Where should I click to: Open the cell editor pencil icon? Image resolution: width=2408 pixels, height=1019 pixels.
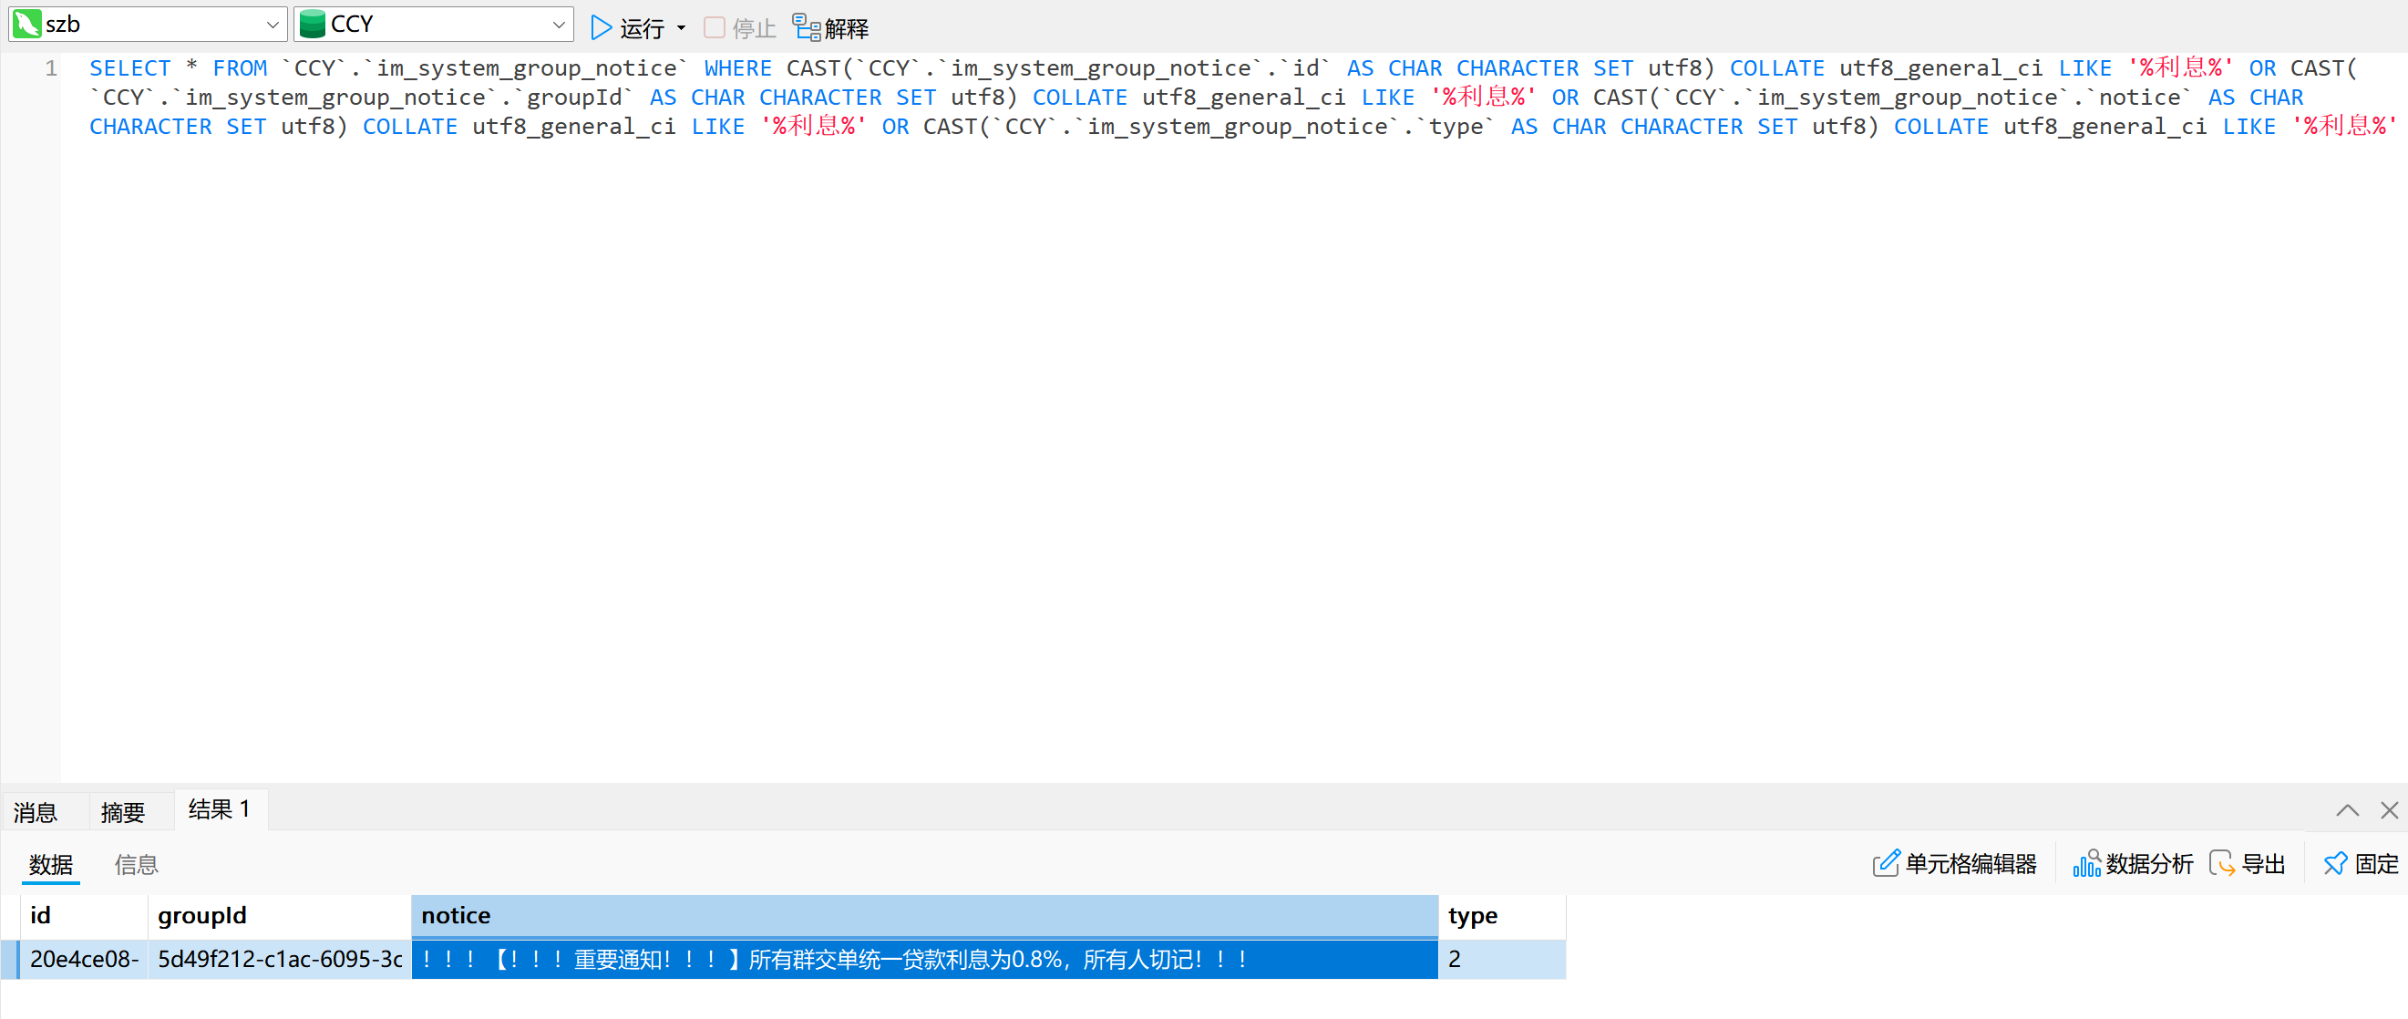click(1885, 864)
